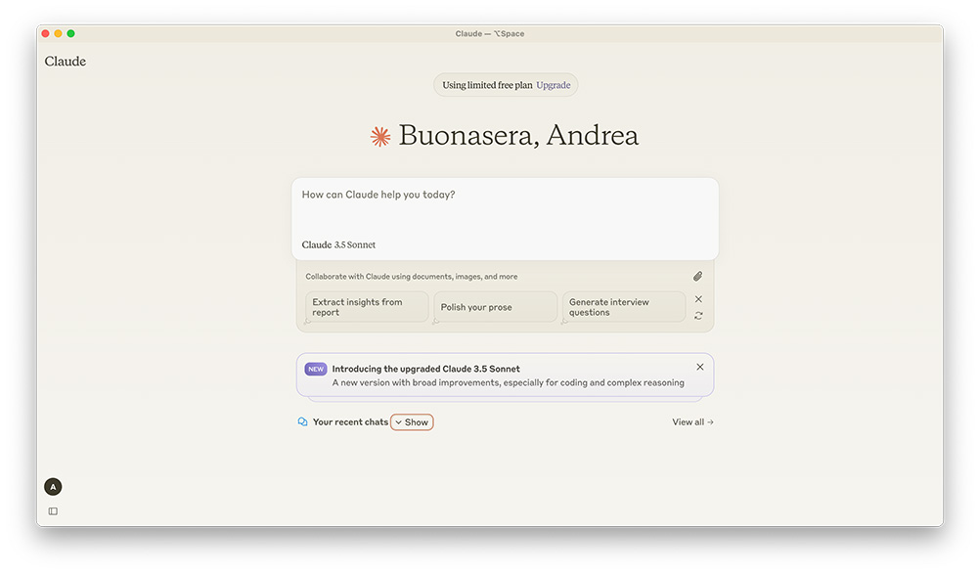978x574 pixels.
Task: Open View all recent chats
Action: (x=692, y=421)
